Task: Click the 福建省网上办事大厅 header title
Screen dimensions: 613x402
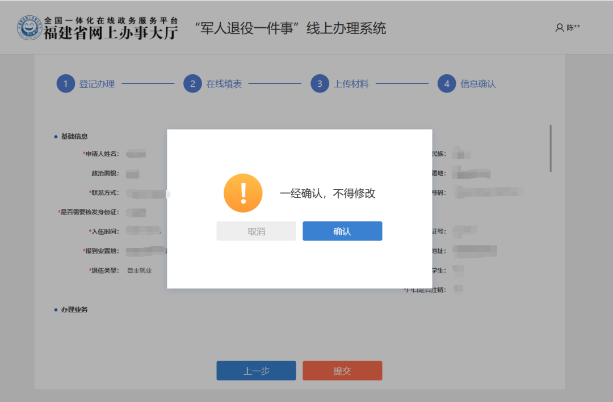Action: pyautogui.click(x=111, y=33)
